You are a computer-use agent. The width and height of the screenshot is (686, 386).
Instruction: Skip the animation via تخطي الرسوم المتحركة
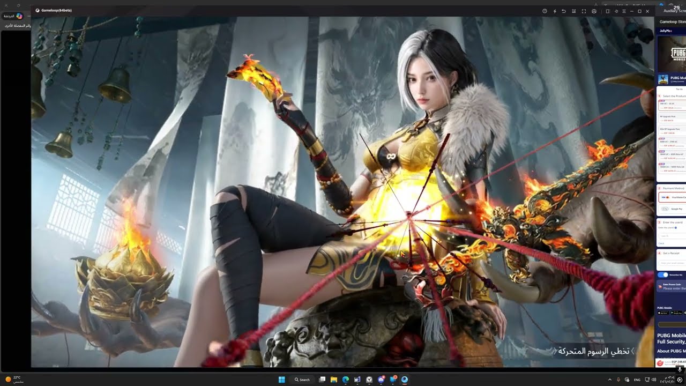pyautogui.click(x=594, y=351)
